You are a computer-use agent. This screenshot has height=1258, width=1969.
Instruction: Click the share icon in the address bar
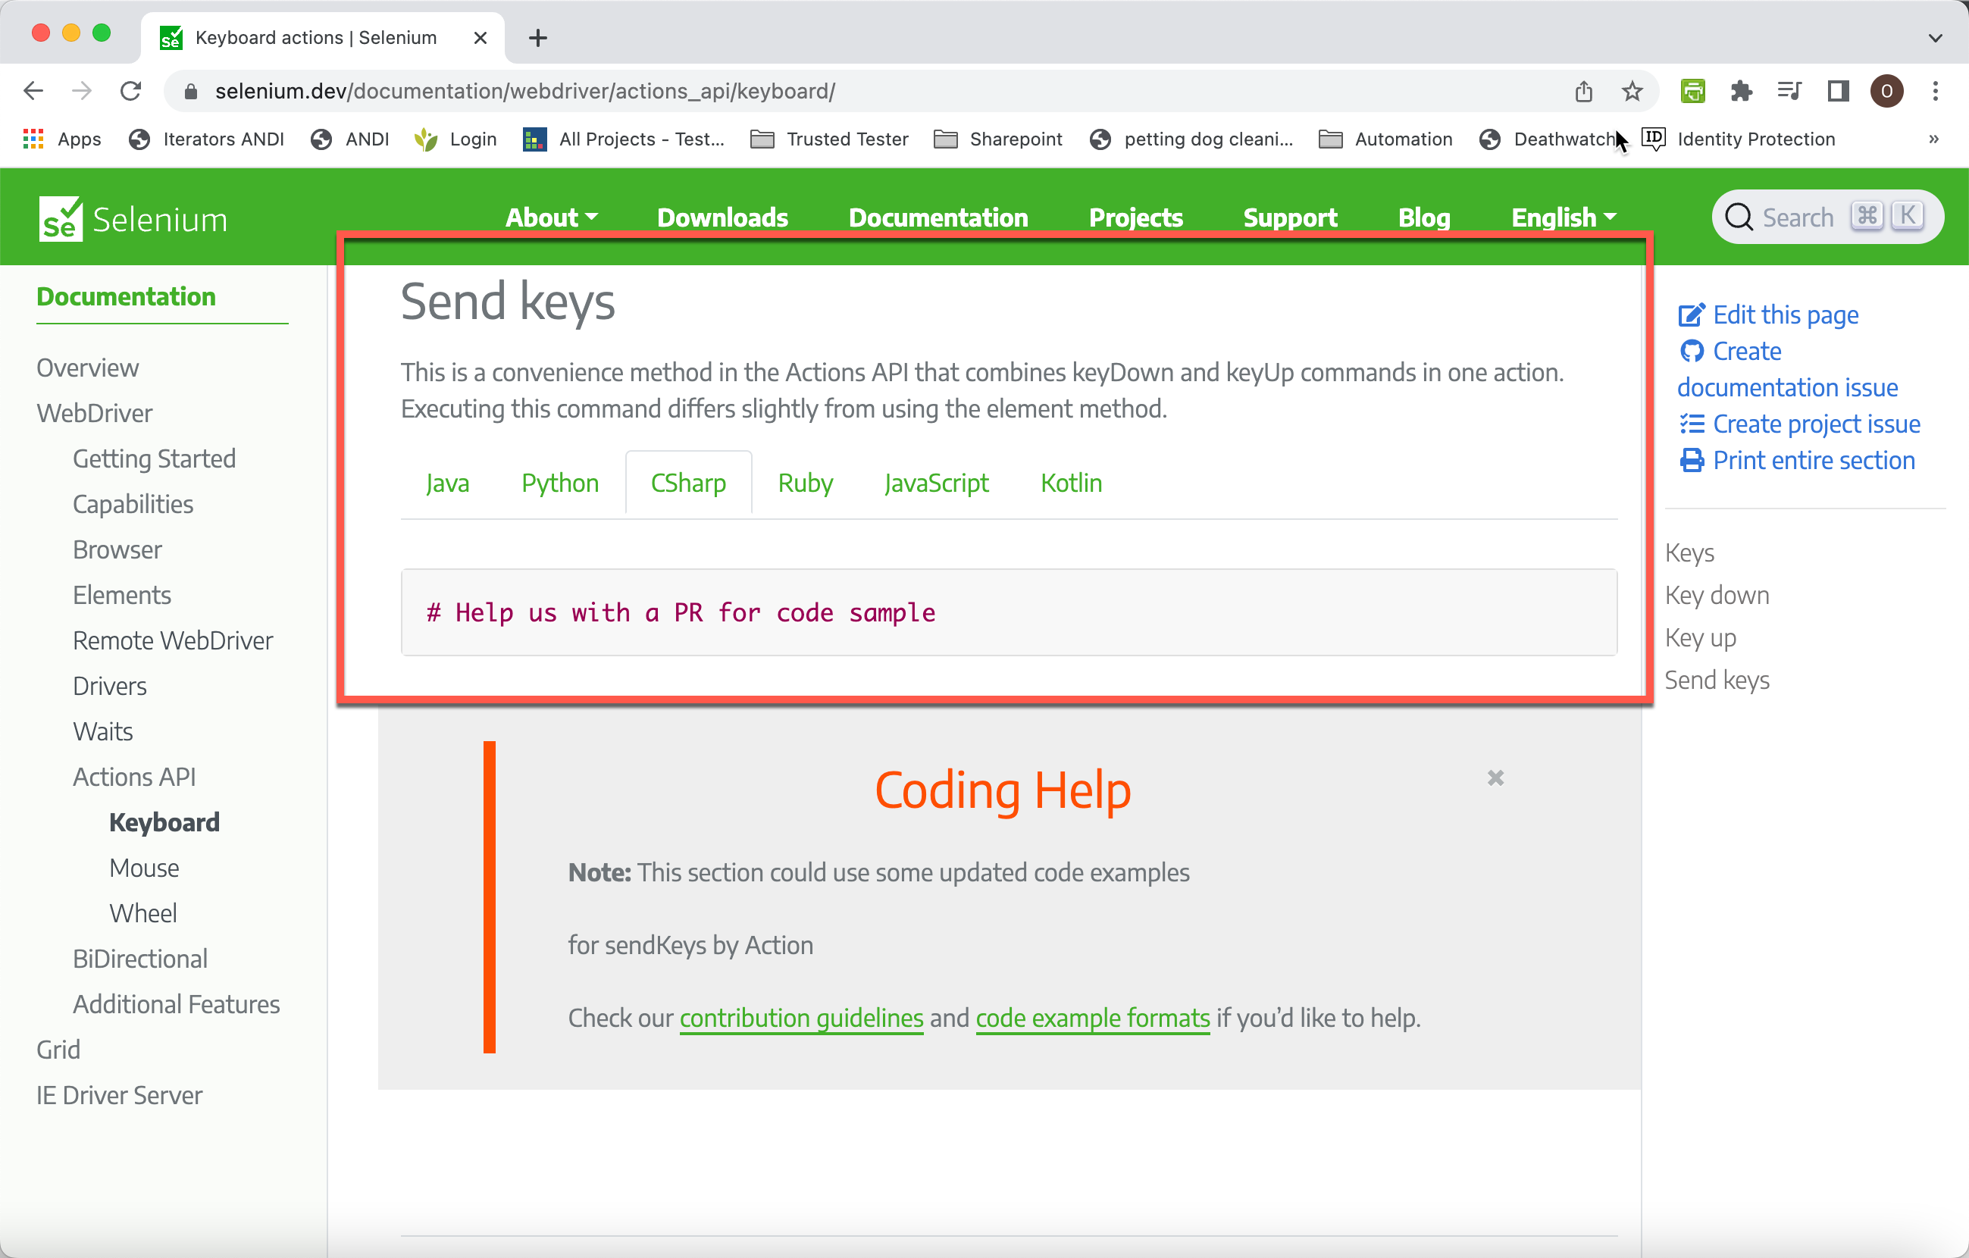1584,91
